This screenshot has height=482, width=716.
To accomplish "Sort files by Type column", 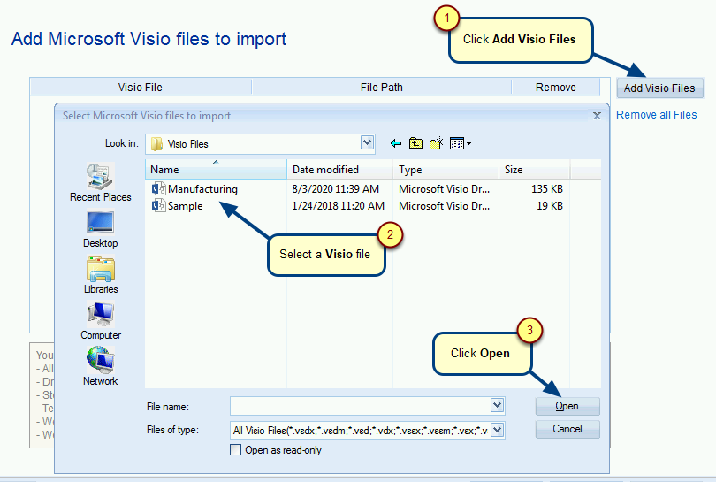I will pos(446,170).
